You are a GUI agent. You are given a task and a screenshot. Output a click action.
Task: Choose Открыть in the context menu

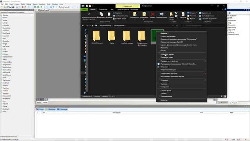pyautogui.click(x=181, y=33)
